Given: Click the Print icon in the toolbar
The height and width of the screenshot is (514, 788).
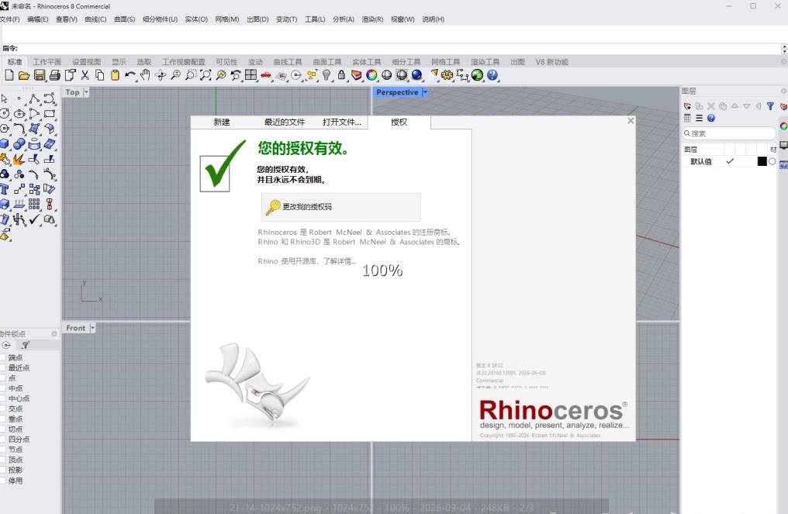Looking at the screenshot, I should click(55, 75).
